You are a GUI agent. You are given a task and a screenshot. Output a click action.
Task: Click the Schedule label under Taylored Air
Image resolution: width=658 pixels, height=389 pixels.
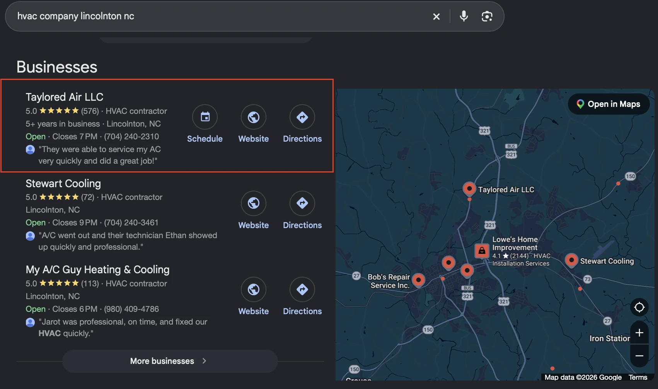pos(205,139)
